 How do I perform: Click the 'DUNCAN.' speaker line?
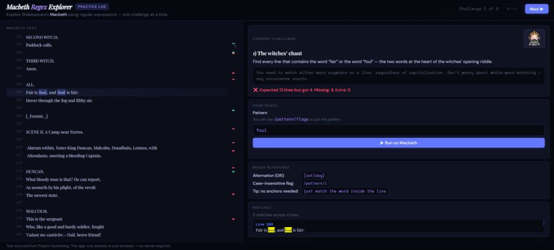pos(35,172)
